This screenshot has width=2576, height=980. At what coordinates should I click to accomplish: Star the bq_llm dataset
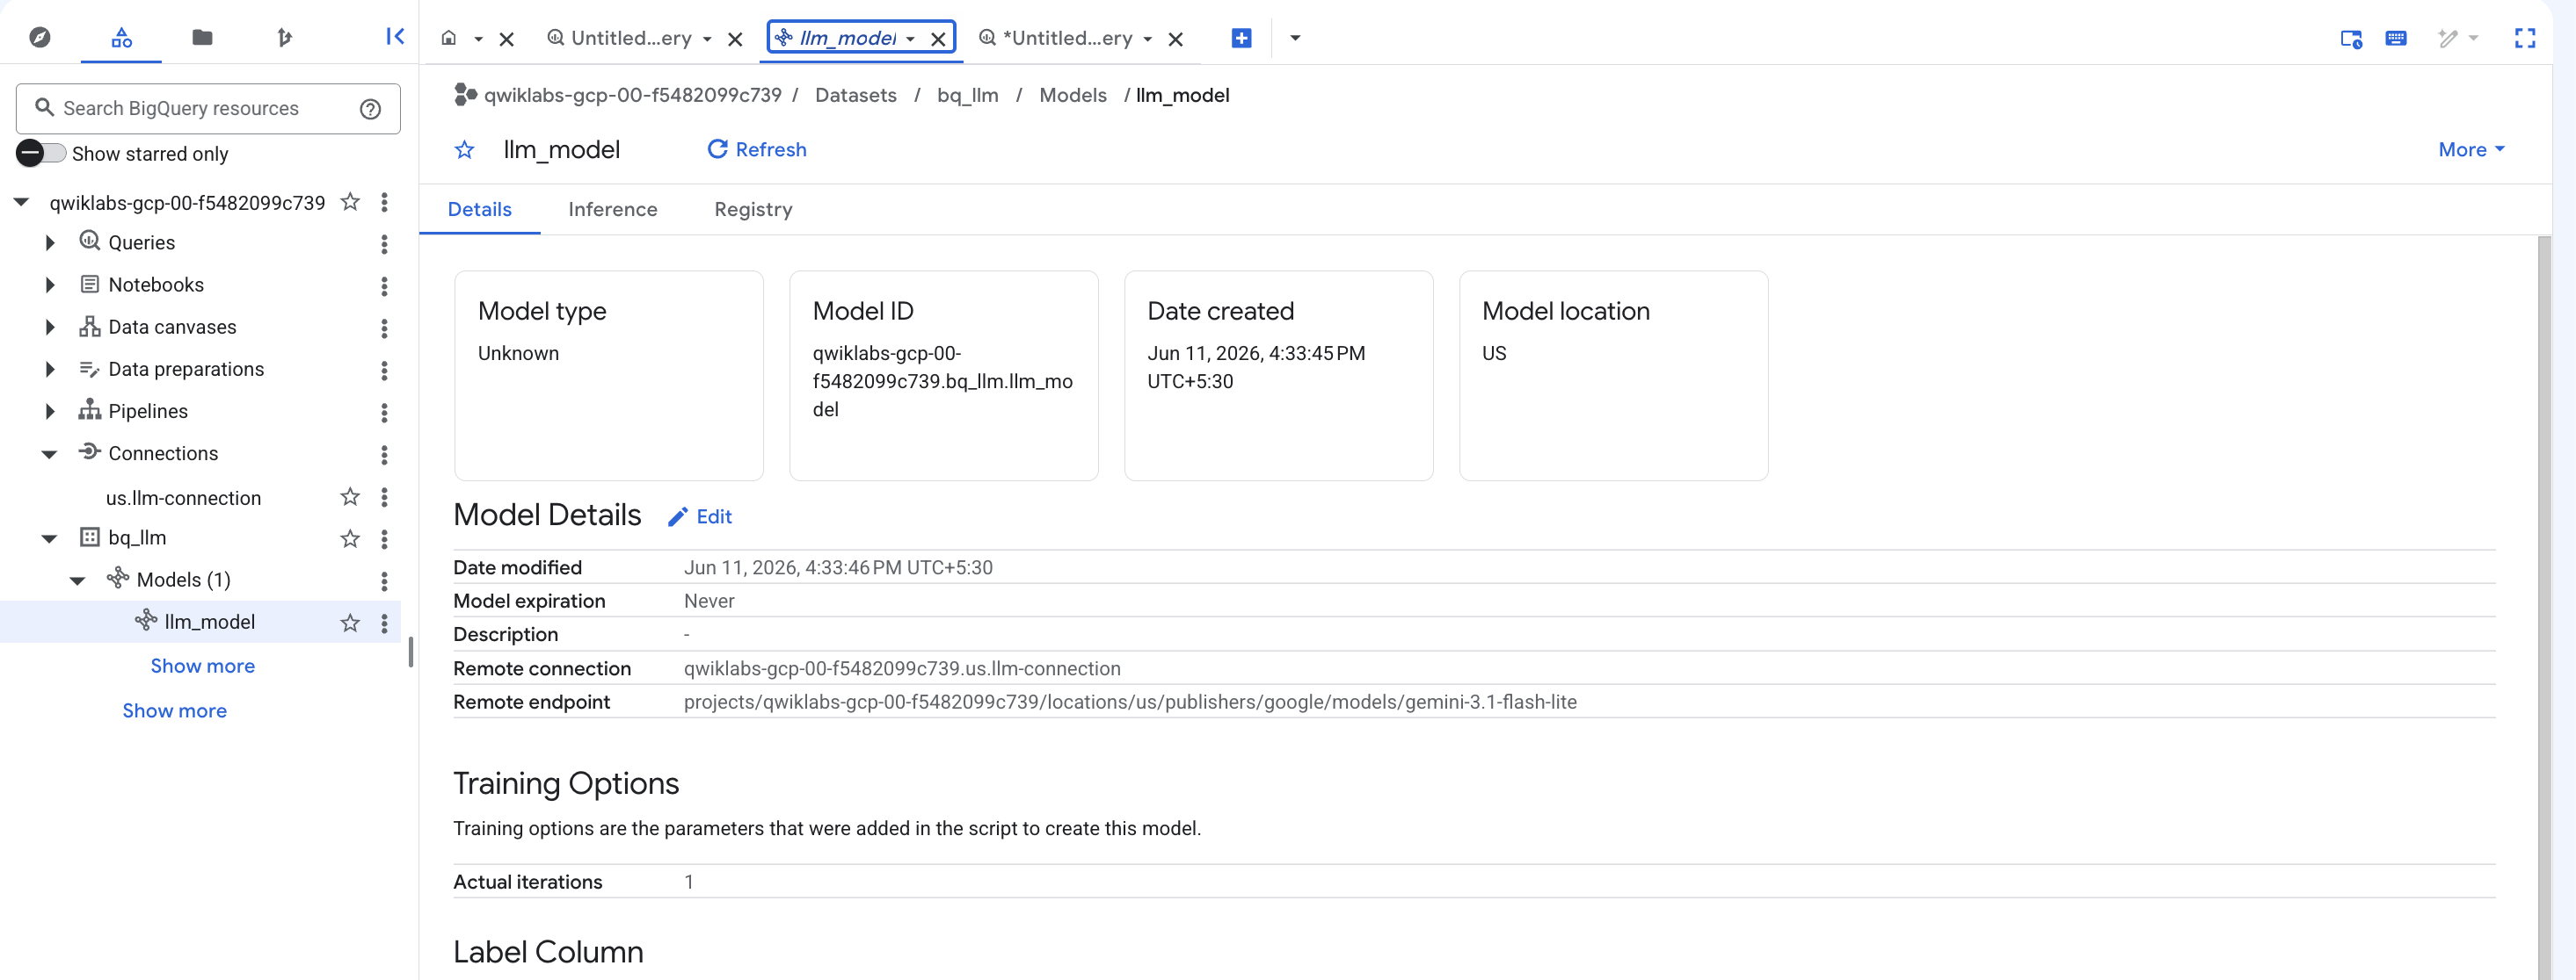[x=350, y=538]
